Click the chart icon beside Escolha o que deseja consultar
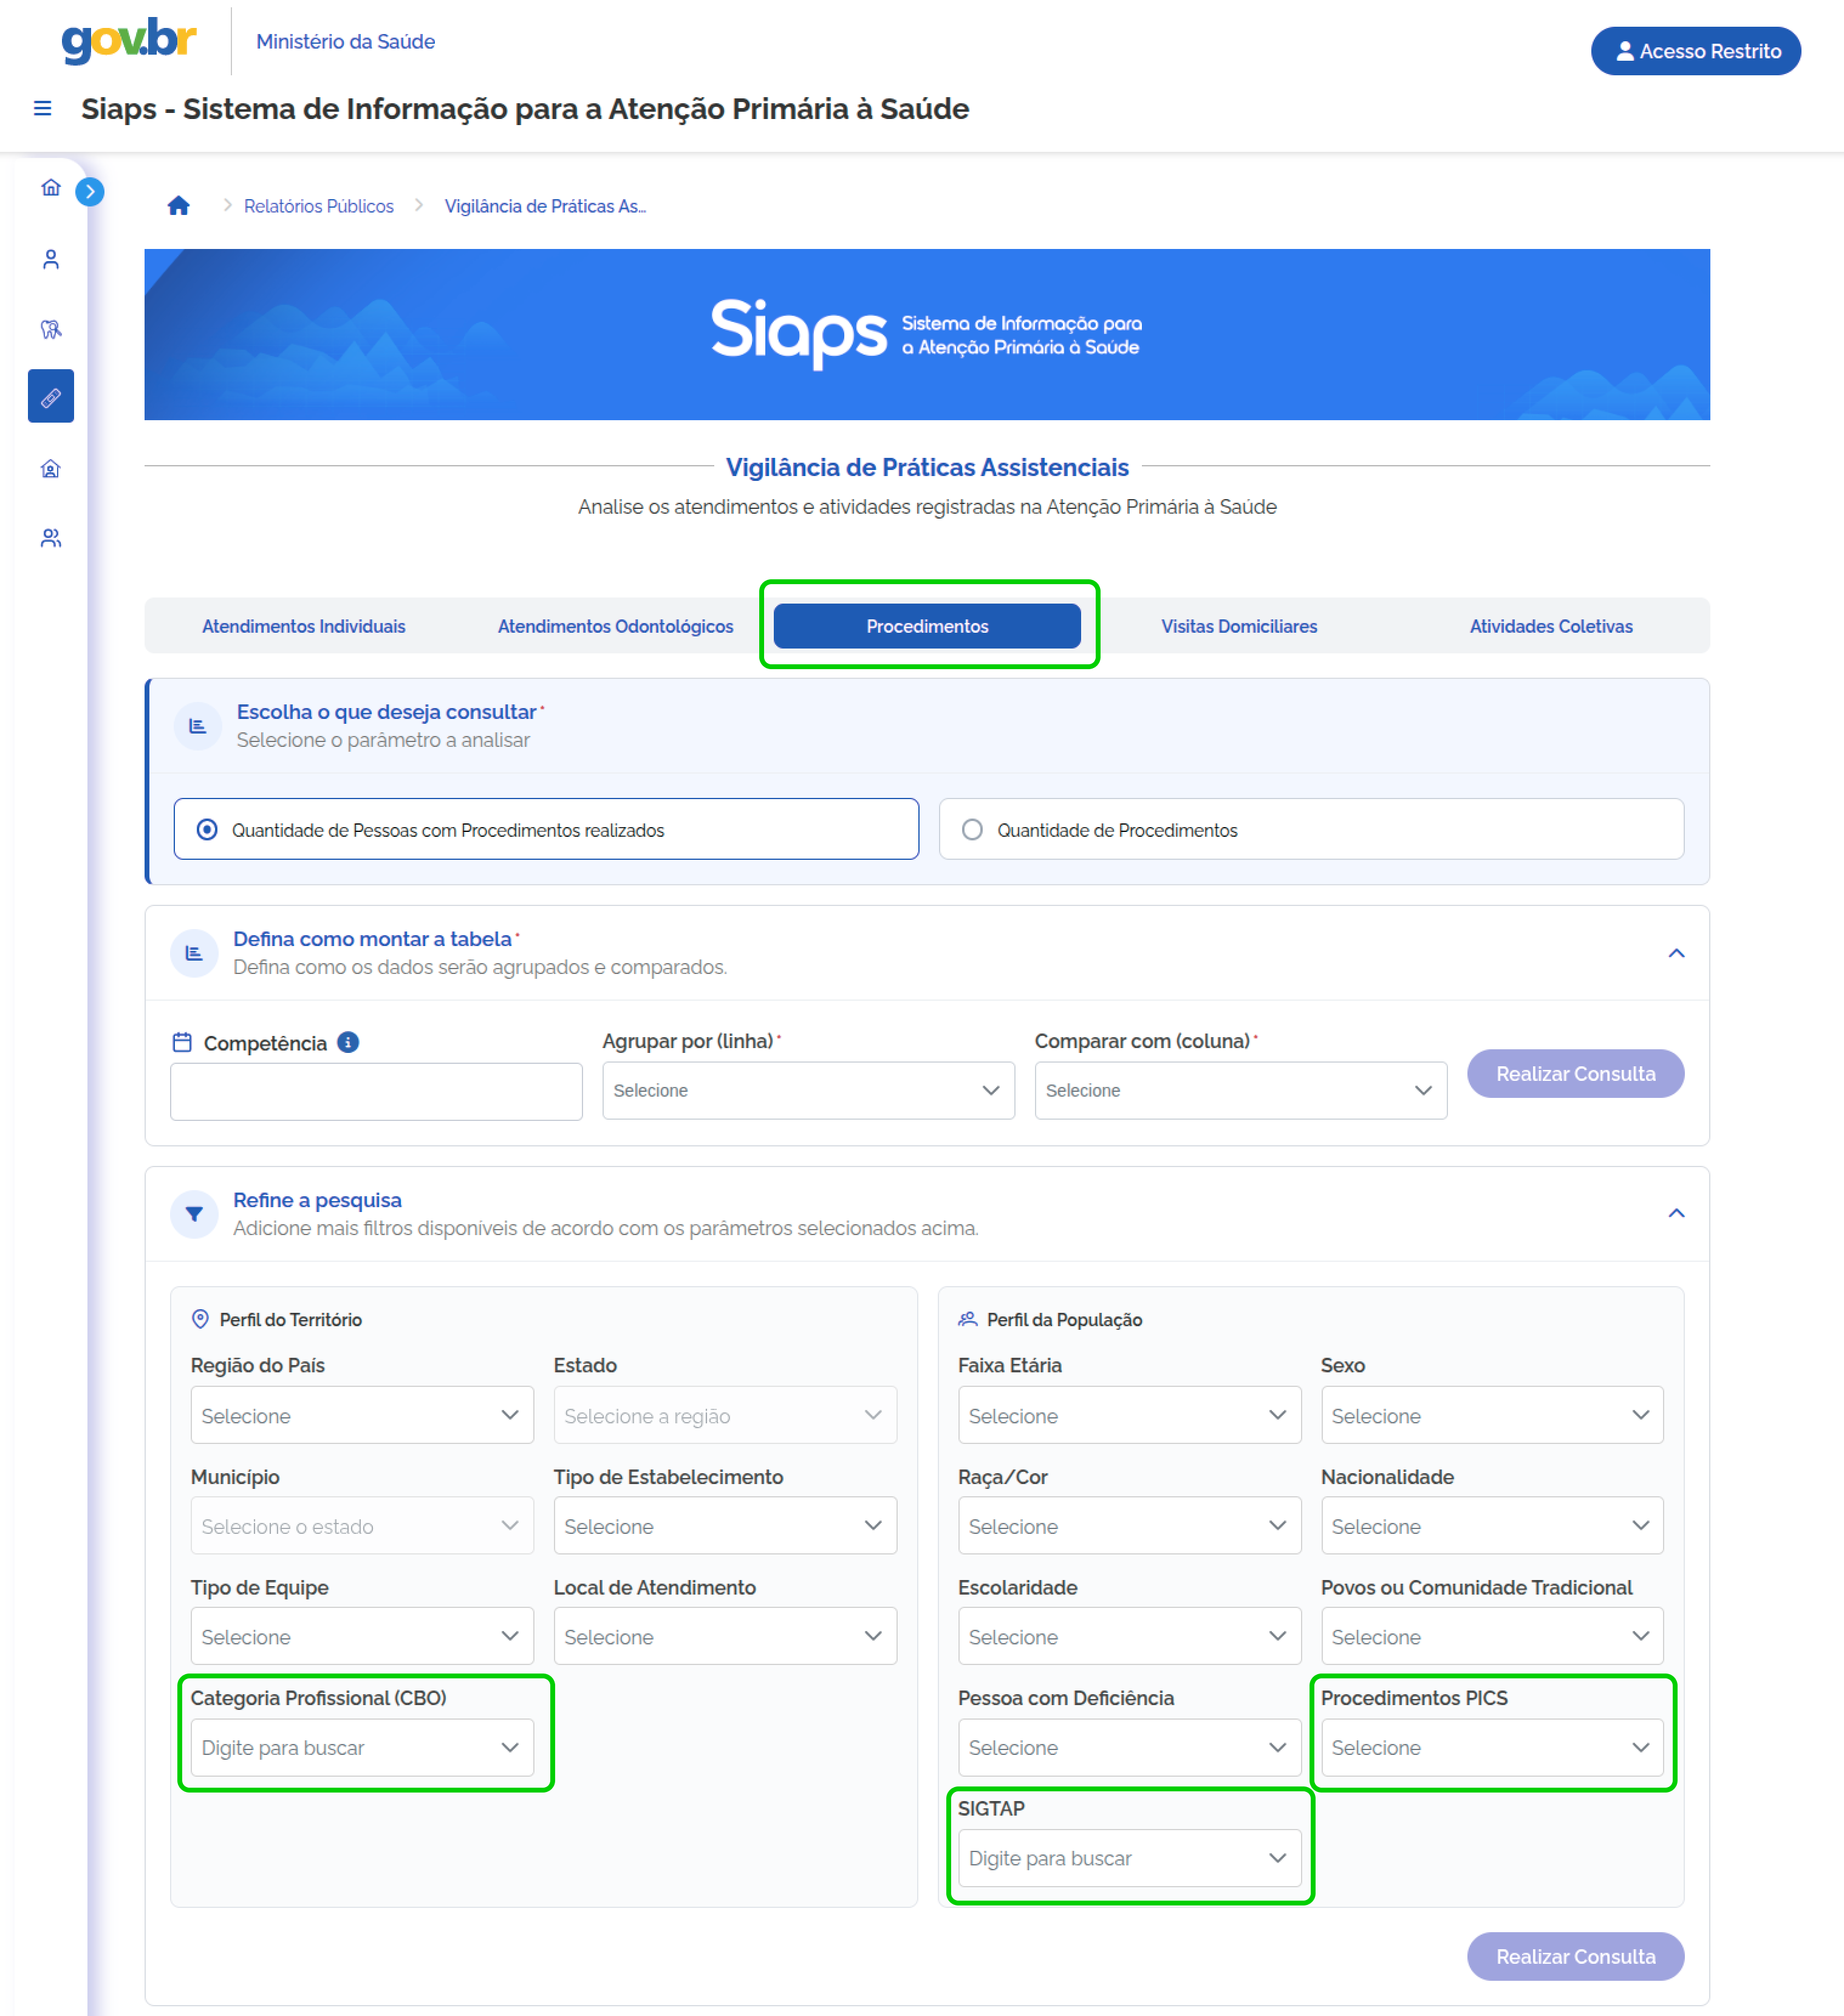Viewport: 1844px width, 2016px height. (198, 726)
